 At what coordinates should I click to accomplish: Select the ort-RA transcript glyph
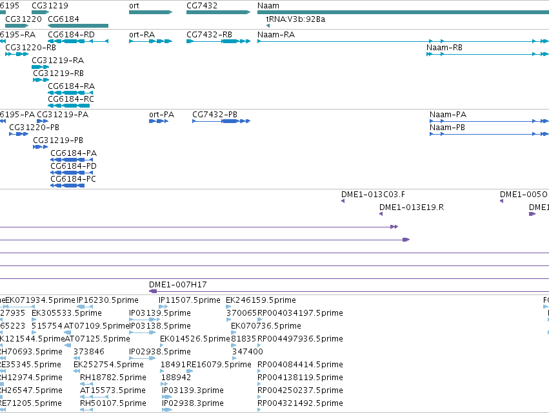(150, 41)
